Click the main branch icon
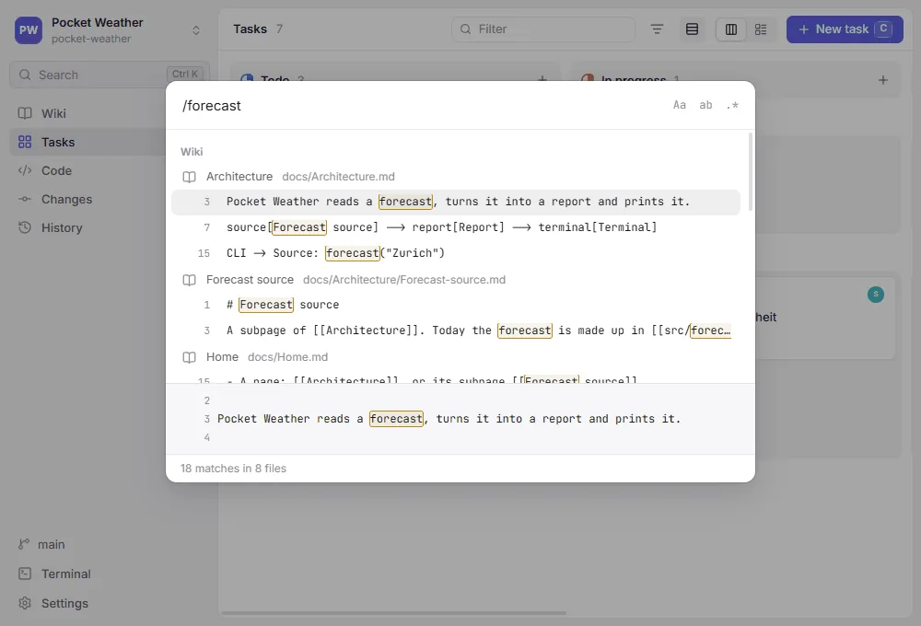The image size is (921, 626). tap(24, 544)
